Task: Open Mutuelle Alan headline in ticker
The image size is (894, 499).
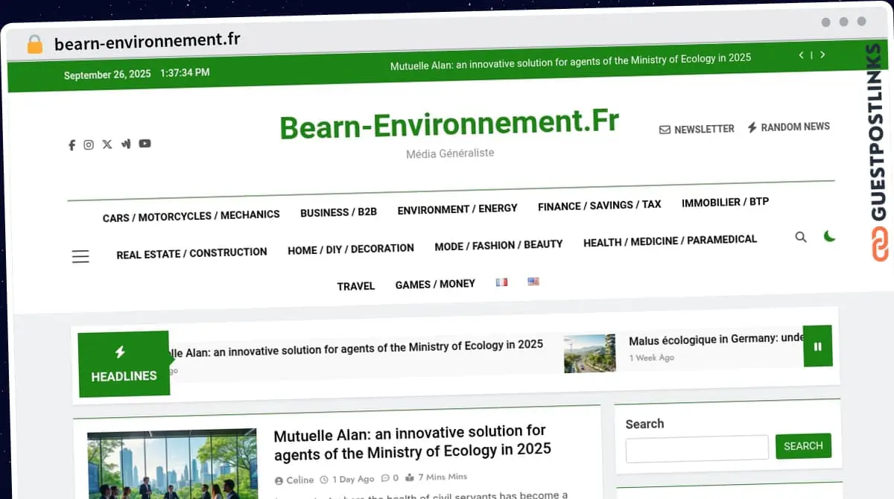Action: click(358, 349)
